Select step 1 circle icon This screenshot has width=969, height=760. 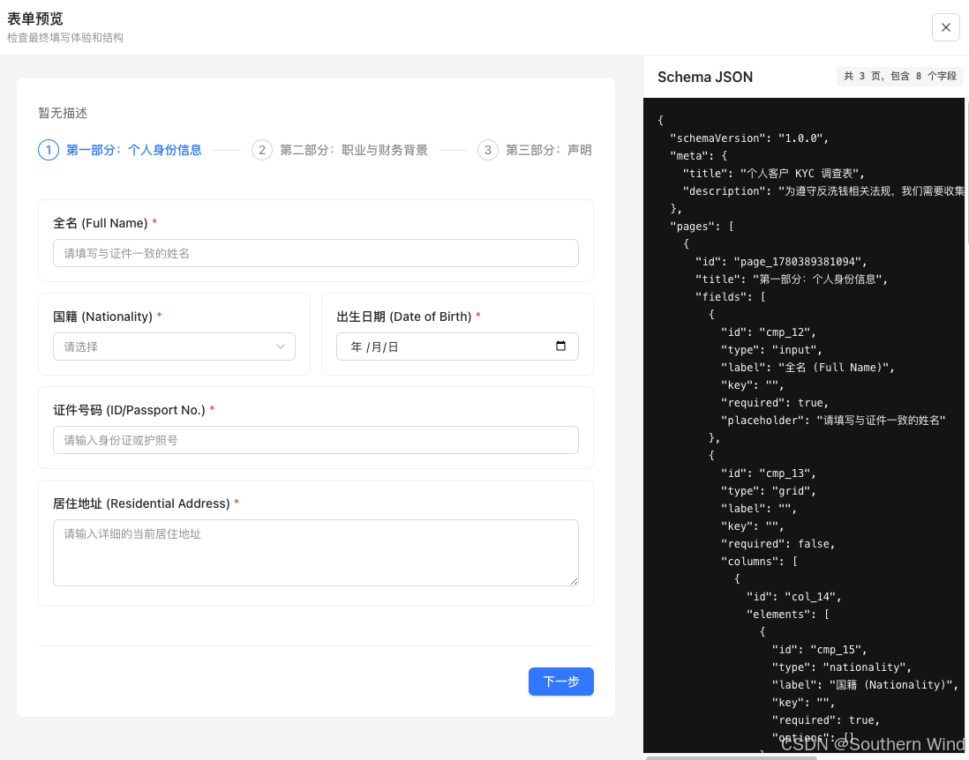(x=49, y=150)
